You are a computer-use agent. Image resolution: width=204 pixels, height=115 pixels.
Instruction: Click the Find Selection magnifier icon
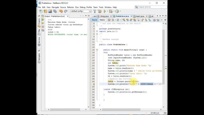(124, 20)
